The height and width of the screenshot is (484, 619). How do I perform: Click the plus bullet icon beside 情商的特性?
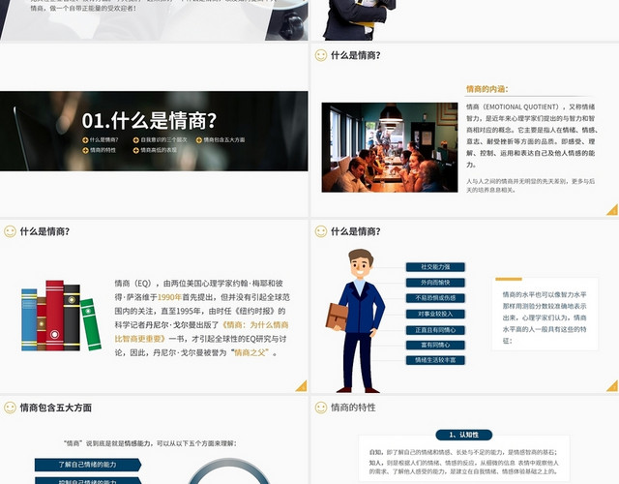pos(85,150)
